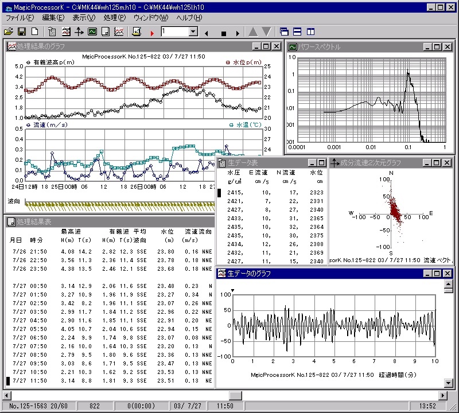Click status bar date 03/ 7/27

coord(188,406)
